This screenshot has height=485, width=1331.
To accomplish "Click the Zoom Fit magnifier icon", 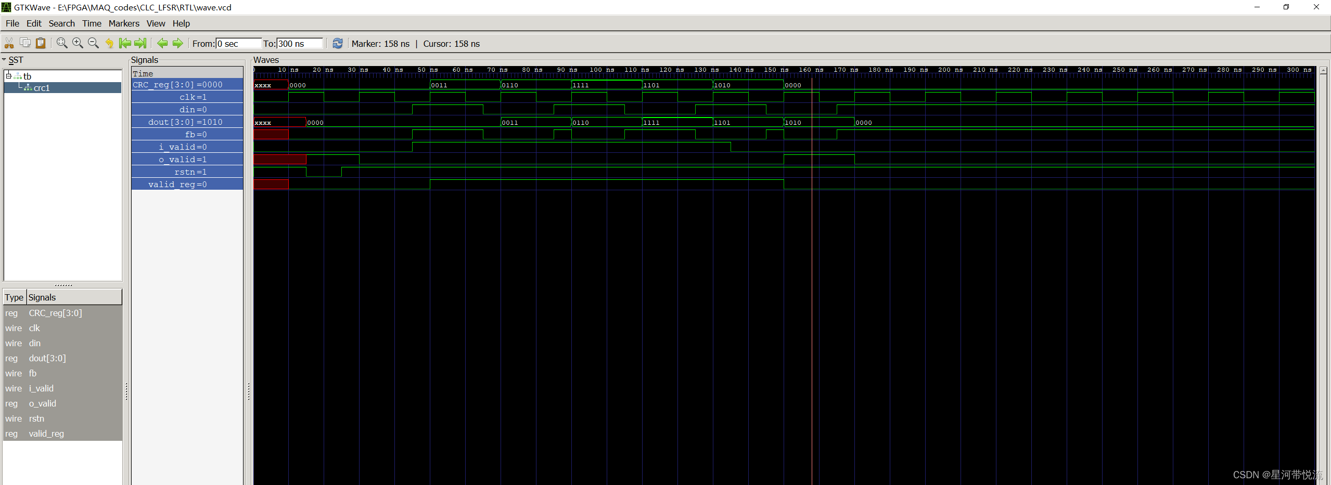I will tap(62, 43).
